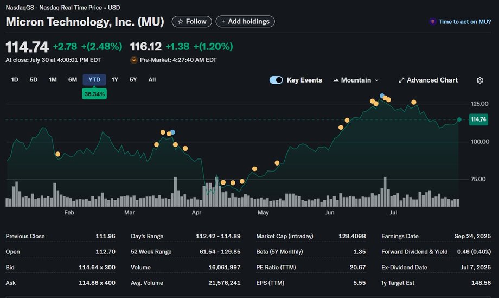Click the Day's Range value 112.42 - 114.89
The height and width of the screenshot is (298, 499).
[x=218, y=236]
